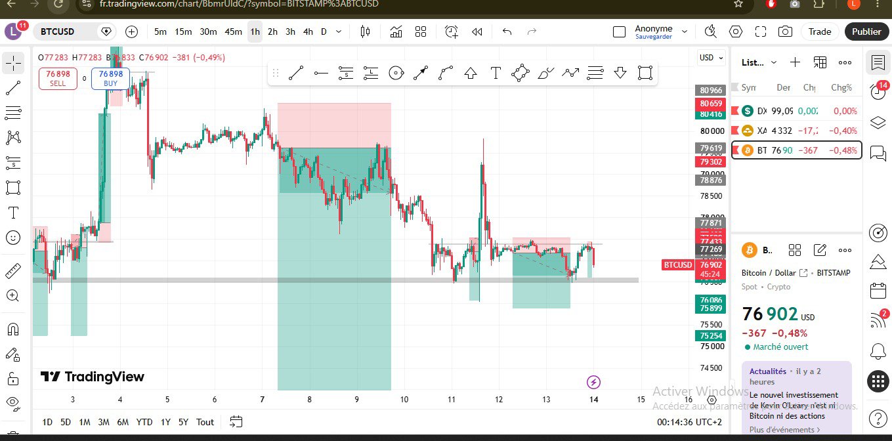
Task: Open the Fibonacci tools in the left sidebar
Action: (x=13, y=113)
